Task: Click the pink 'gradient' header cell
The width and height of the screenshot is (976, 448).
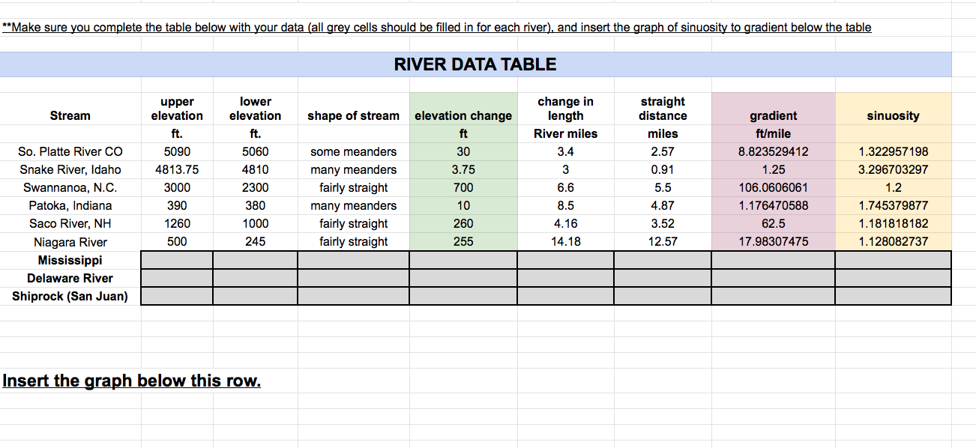Action: (x=773, y=115)
